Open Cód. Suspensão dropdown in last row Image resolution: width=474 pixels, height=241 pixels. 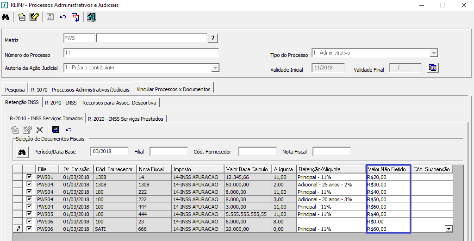pos(448,229)
